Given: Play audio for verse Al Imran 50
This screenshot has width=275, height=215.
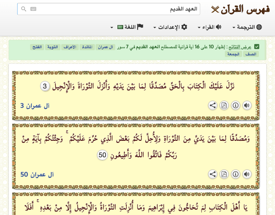Looking at the screenshot, I should coord(247,174).
